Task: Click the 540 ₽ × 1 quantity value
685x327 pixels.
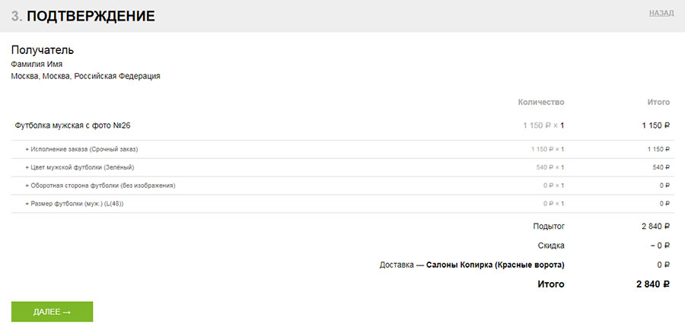Action: coord(550,167)
